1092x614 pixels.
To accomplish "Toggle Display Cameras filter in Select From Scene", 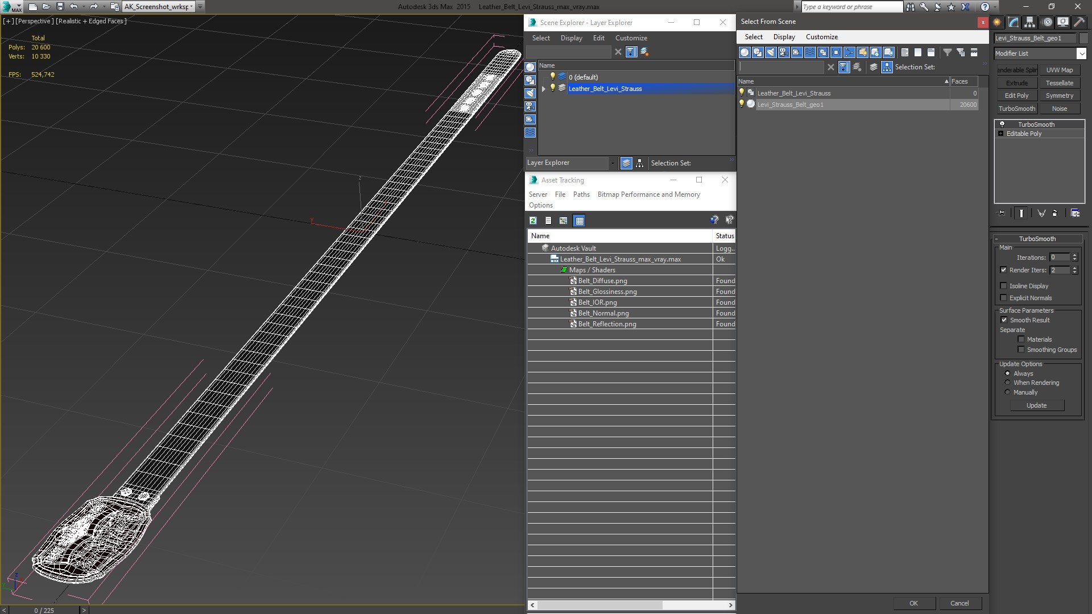I will pos(784,52).
